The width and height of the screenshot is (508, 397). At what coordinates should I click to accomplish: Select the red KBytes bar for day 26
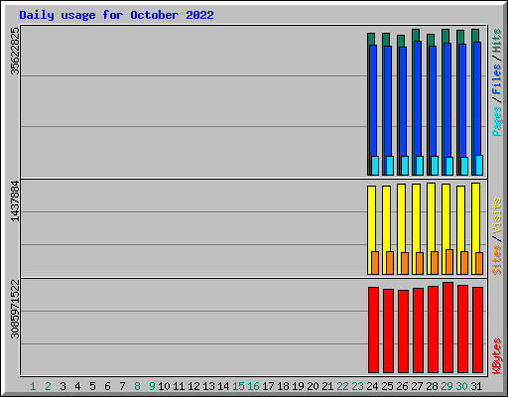click(403, 331)
